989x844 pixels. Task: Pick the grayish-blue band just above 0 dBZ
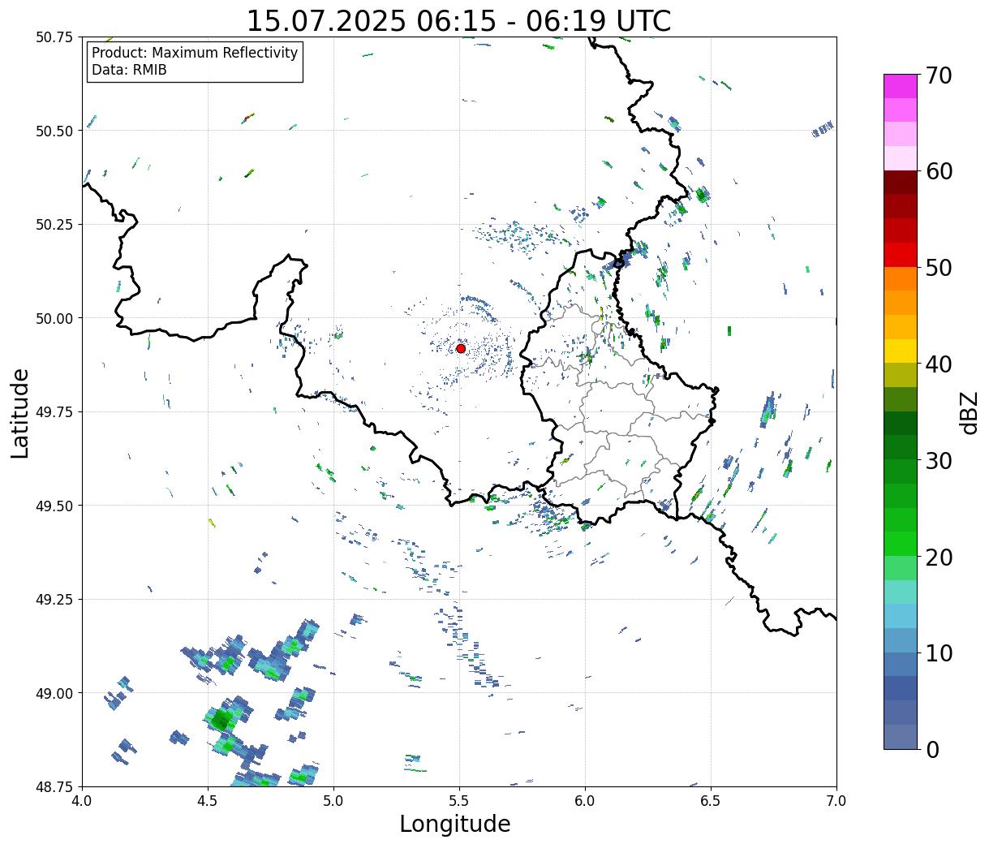(901, 736)
